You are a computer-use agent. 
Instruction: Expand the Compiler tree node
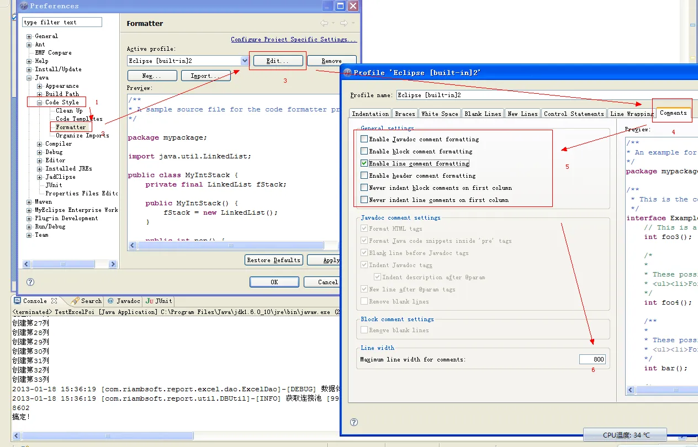[40, 144]
